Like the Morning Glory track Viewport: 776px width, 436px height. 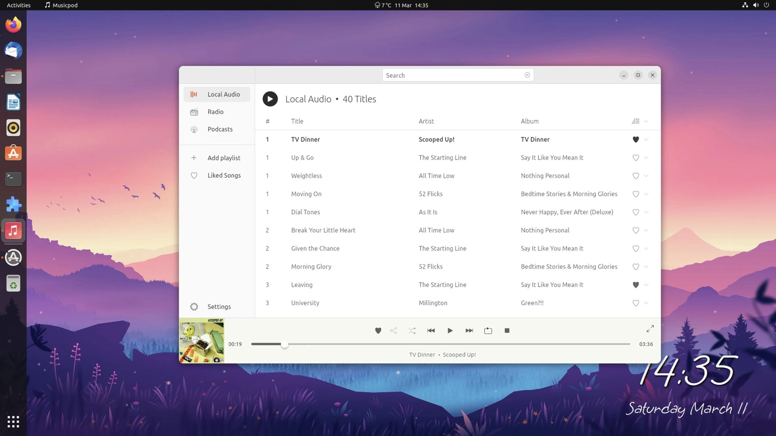636,266
